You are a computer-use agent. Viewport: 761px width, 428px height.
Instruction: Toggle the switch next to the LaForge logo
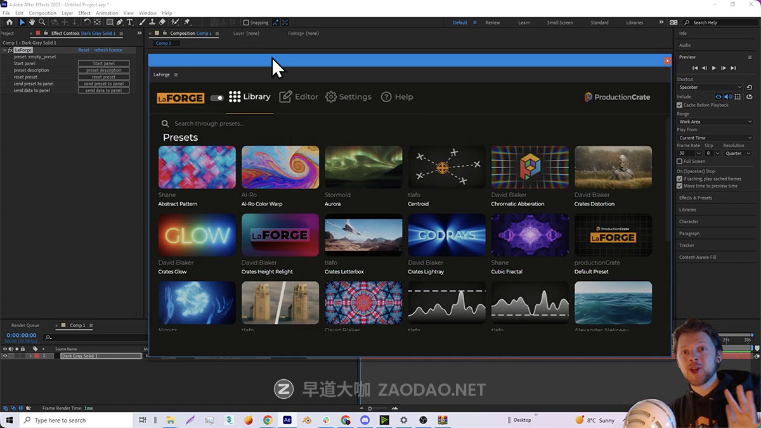[x=216, y=98]
